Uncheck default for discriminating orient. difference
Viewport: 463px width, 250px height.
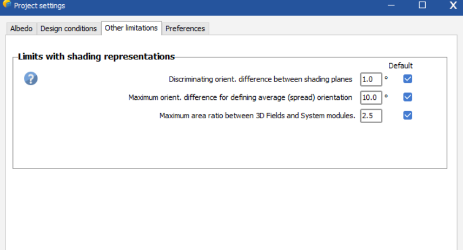(408, 79)
